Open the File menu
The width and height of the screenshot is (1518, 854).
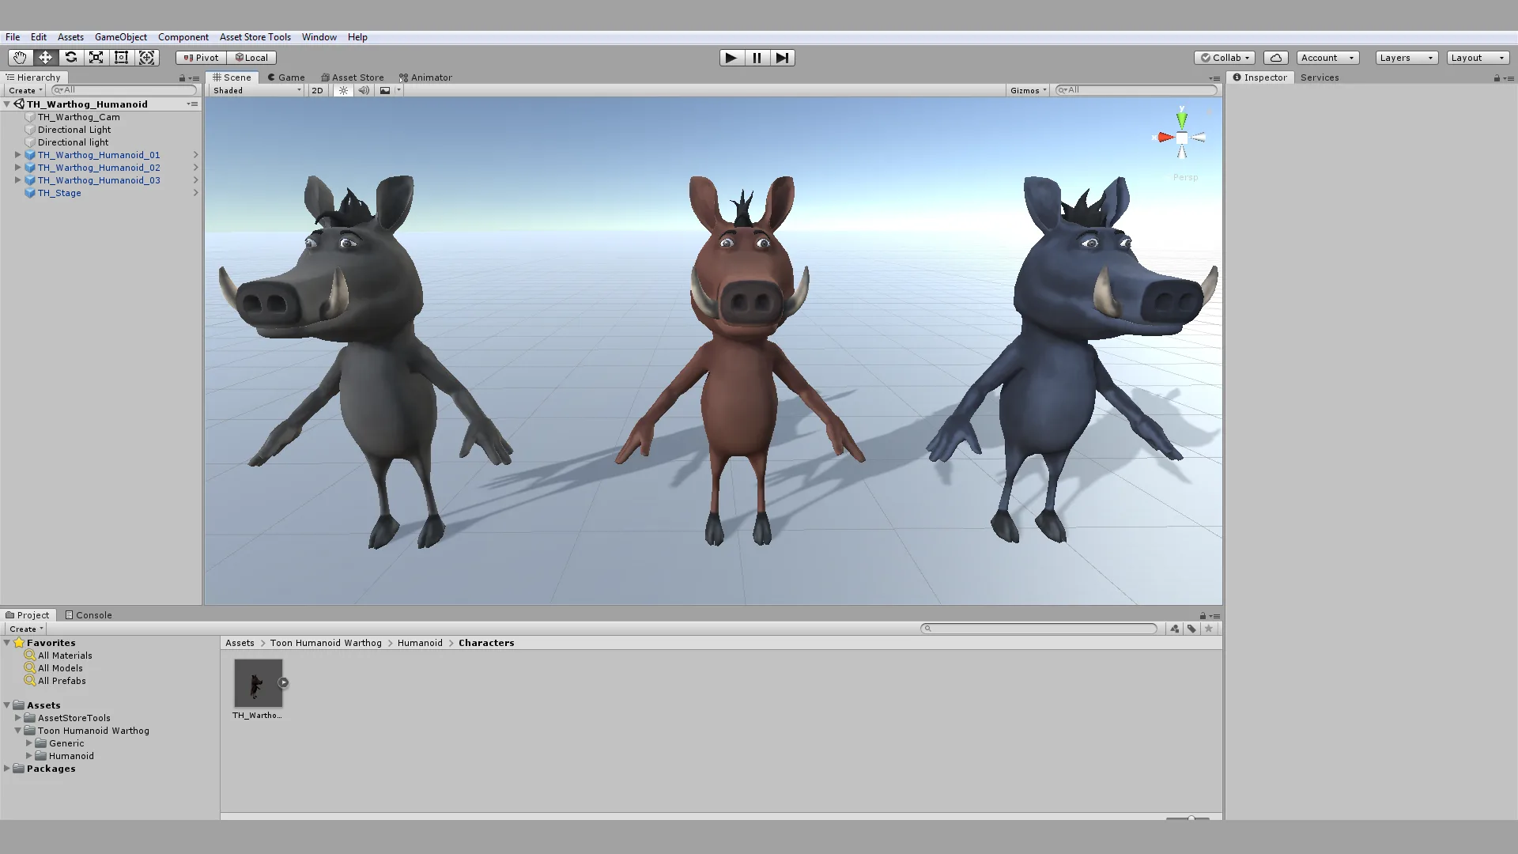coord(13,37)
